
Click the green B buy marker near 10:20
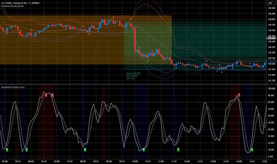click(144, 149)
